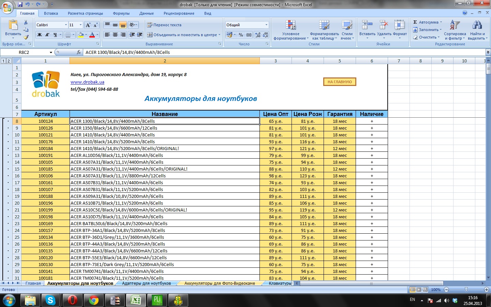Open the Font dialog launcher (Шрифт)
This screenshot has width=491, height=307.
(98, 44)
